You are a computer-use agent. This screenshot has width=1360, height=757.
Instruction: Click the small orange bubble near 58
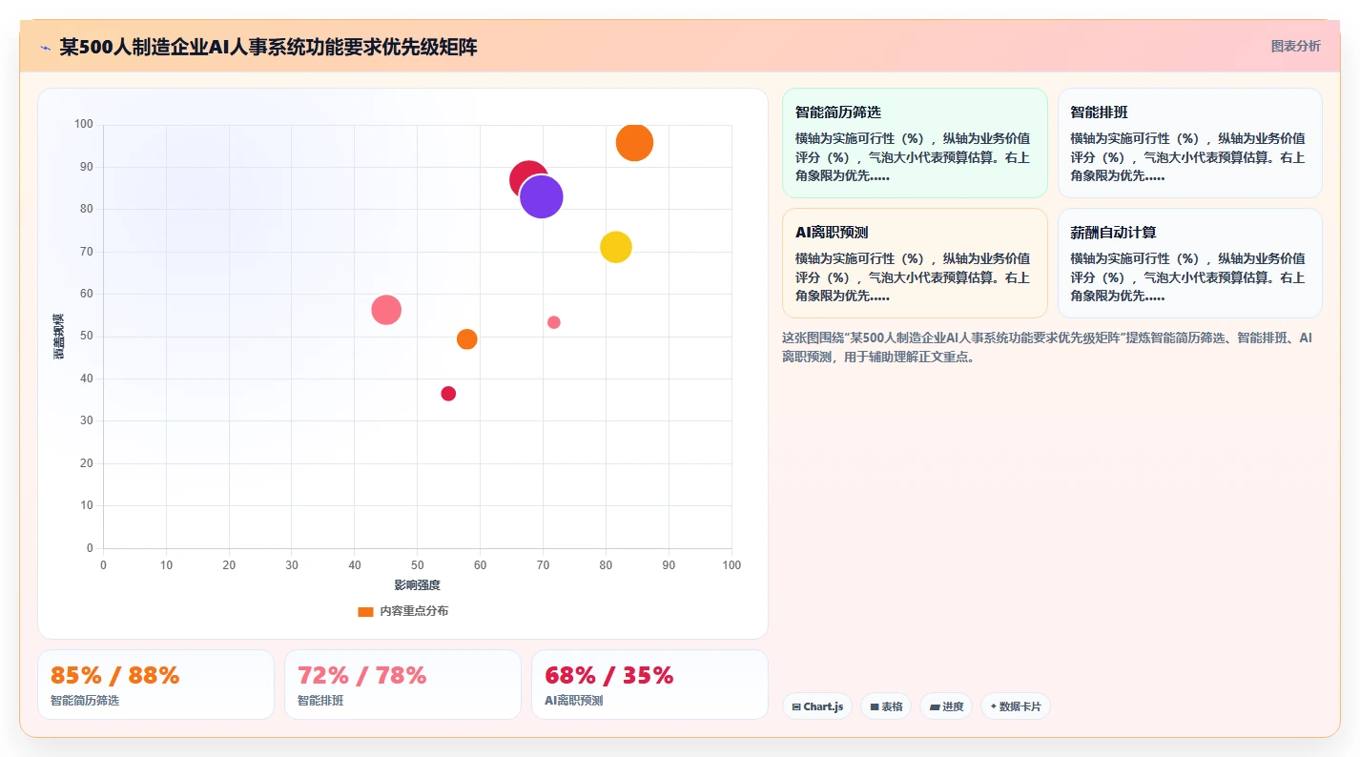coord(466,338)
